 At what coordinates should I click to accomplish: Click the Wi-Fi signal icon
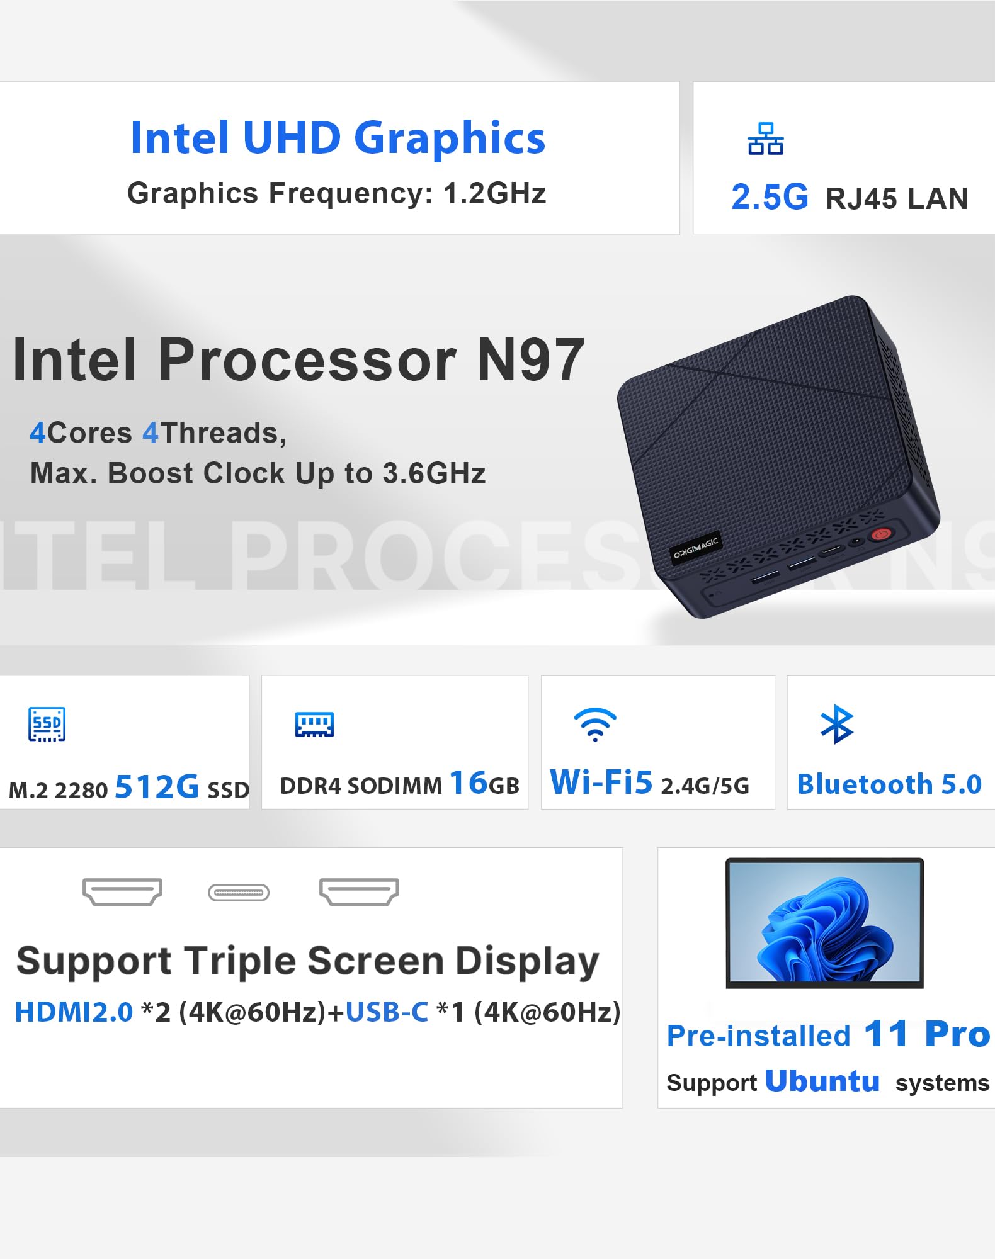pyautogui.click(x=595, y=725)
